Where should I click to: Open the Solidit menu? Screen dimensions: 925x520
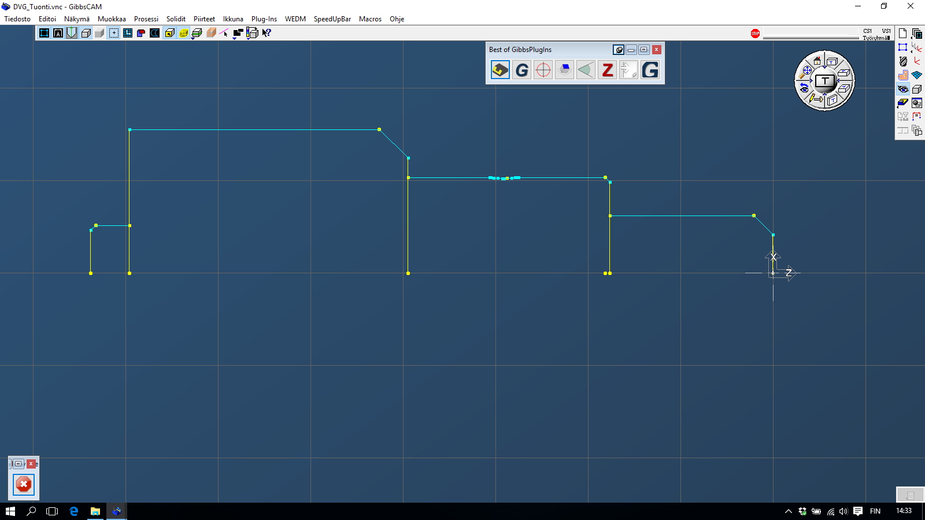click(176, 19)
